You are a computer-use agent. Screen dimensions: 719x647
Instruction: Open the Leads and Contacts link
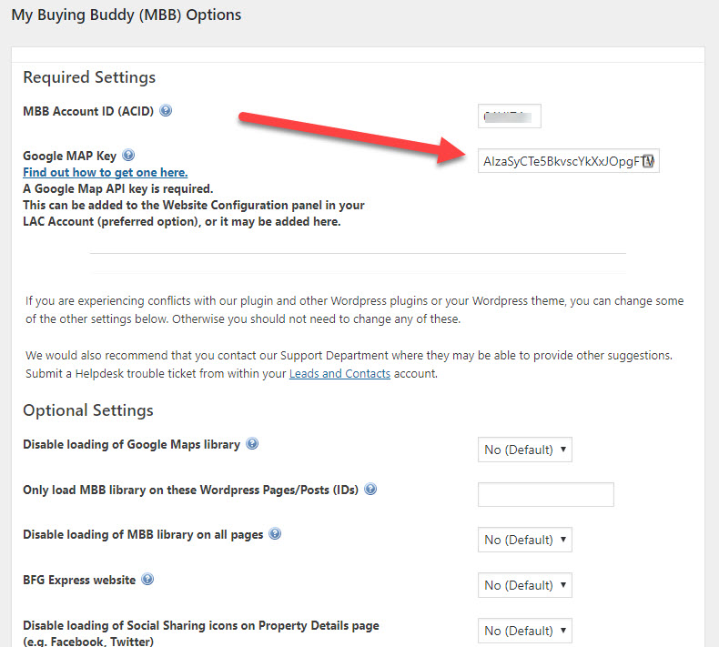pyautogui.click(x=339, y=374)
